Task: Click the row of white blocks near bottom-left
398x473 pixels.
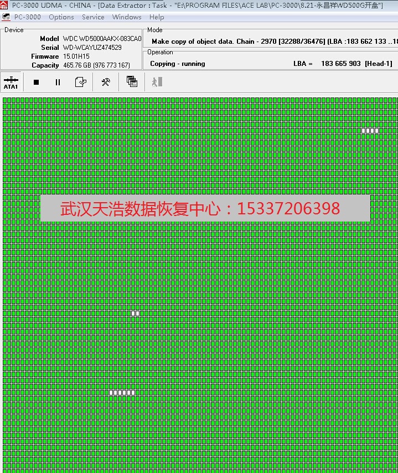Action: point(122,393)
